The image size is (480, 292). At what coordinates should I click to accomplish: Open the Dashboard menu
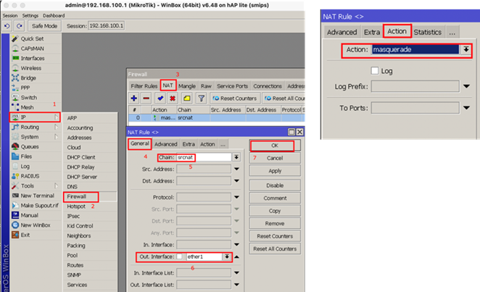(54, 16)
